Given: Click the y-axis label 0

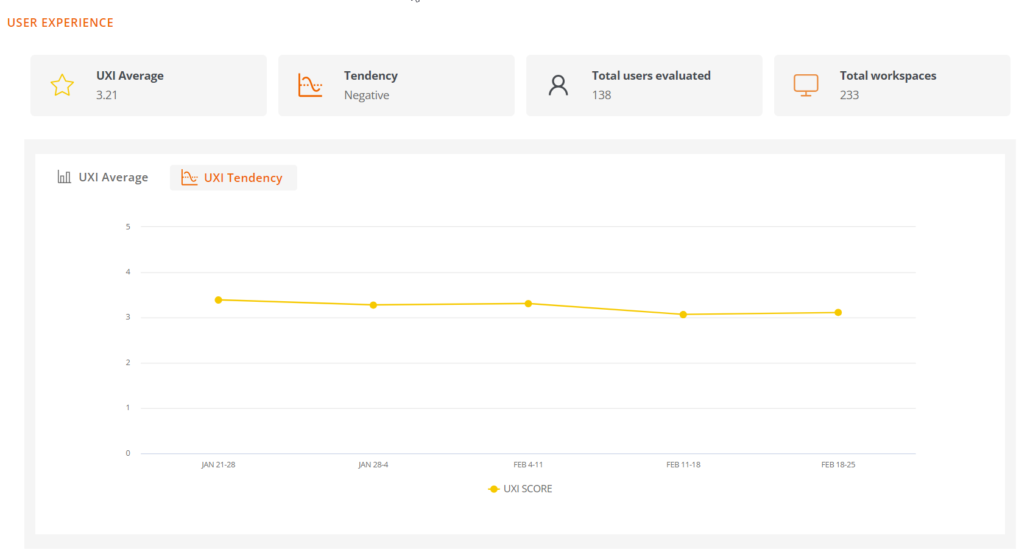Looking at the screenshot, I should pyautogui.click(x=128, y=453).
